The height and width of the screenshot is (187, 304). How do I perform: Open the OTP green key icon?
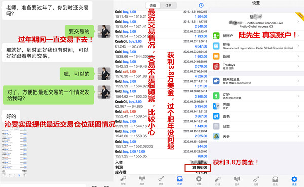coord(216,96)
